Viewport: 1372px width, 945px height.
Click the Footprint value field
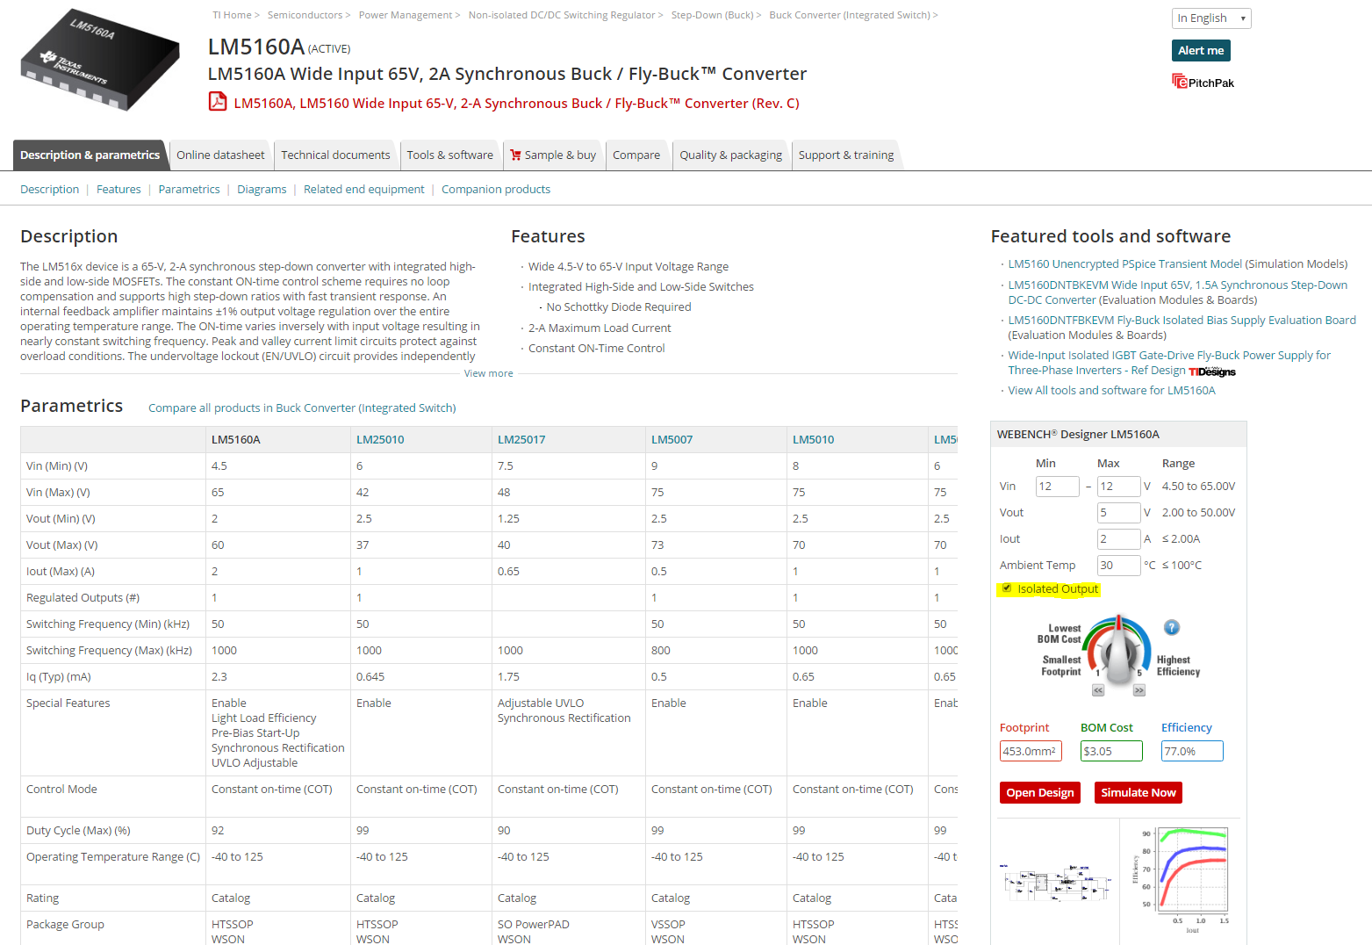pos(1031,751)
